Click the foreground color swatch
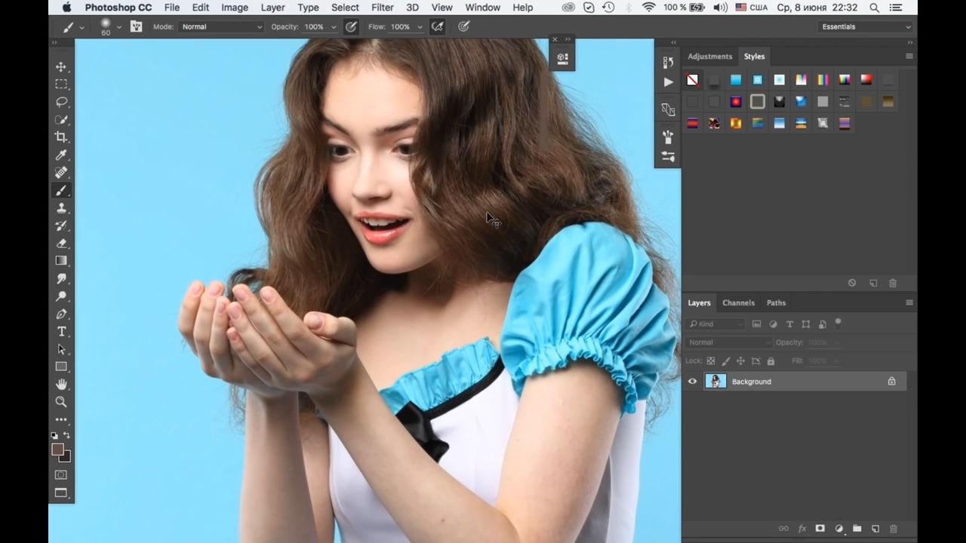The height and width of the screenshot is (543, 966). (57, 449)
